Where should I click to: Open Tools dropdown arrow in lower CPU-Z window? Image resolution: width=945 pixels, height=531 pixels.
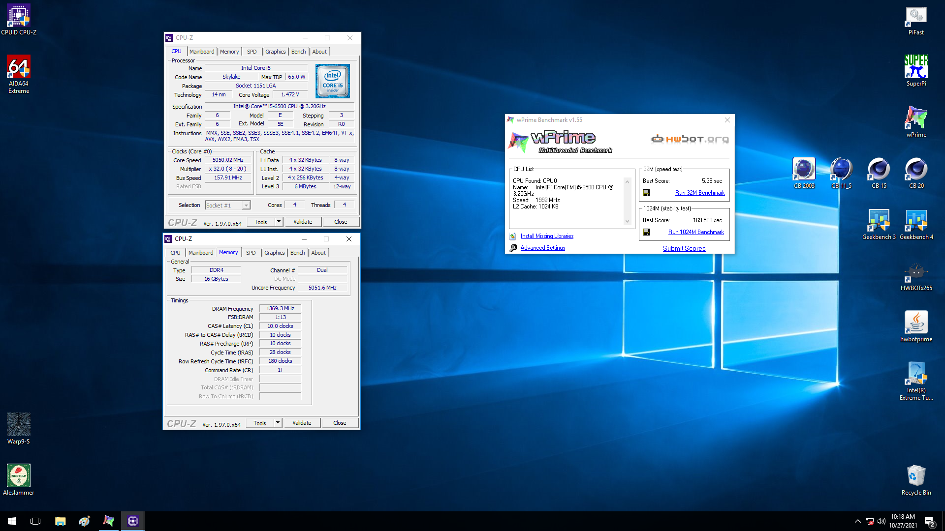pos(278,423)
